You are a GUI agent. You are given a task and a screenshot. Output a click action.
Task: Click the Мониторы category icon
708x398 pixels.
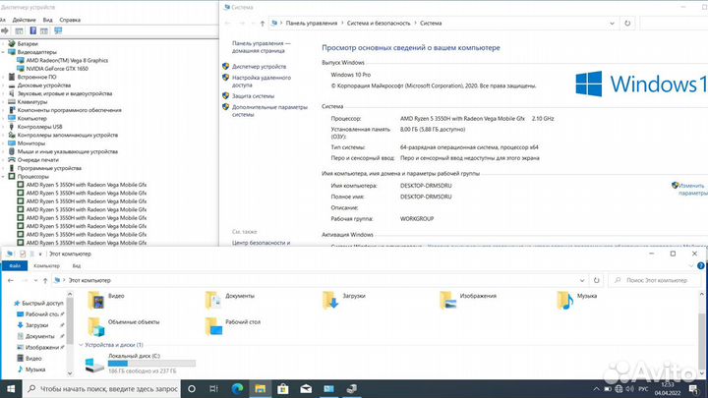pos(12,143)
